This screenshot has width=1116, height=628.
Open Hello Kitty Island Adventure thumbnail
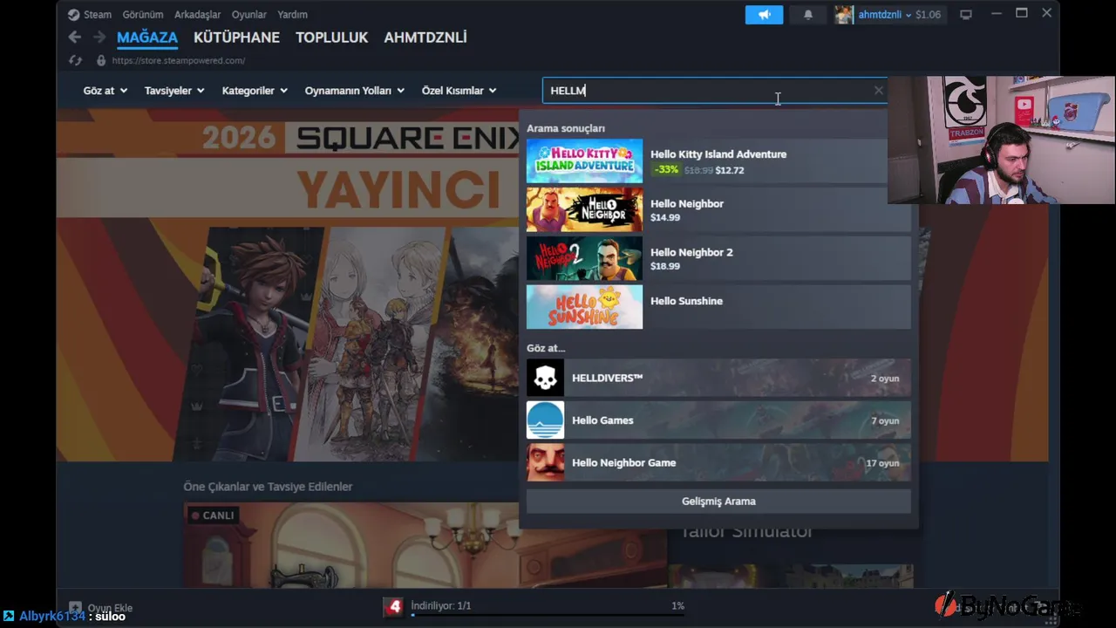coord(584,161)
